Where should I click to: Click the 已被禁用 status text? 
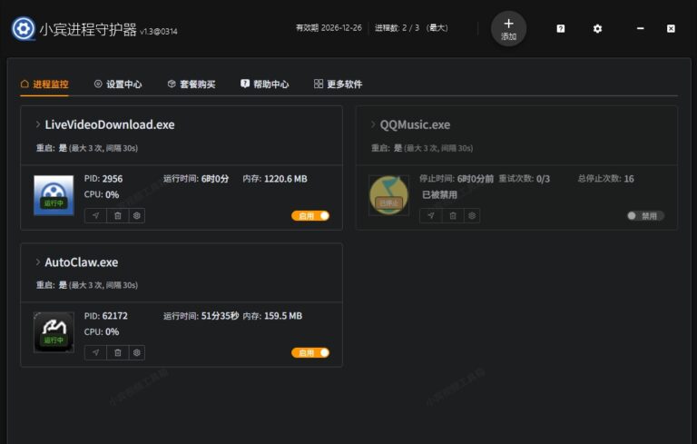(x=439, y=195)
